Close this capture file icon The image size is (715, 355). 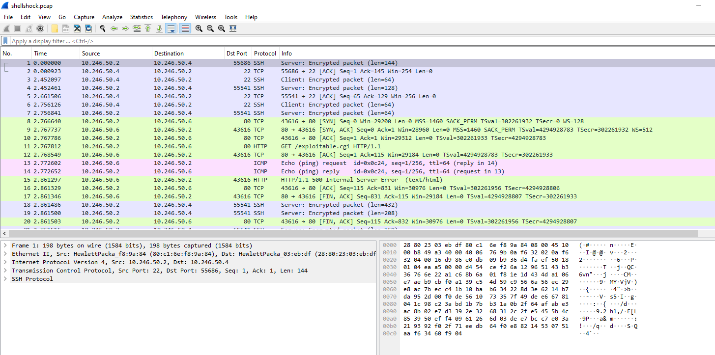tap(77, 28)
